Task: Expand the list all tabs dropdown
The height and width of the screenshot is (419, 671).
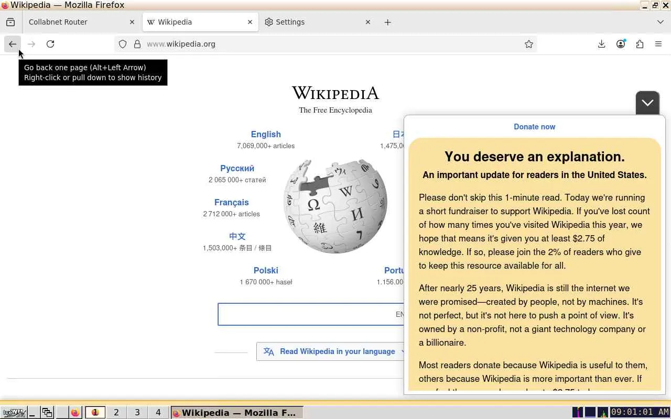Action: pos(660,22)
